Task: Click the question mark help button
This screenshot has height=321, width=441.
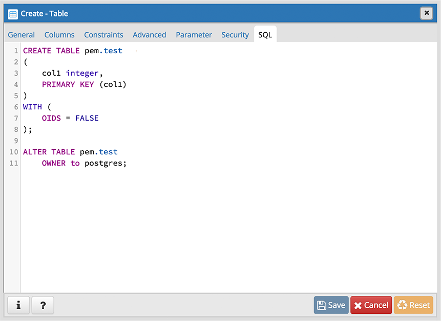Action: click(x=43, y=305)
